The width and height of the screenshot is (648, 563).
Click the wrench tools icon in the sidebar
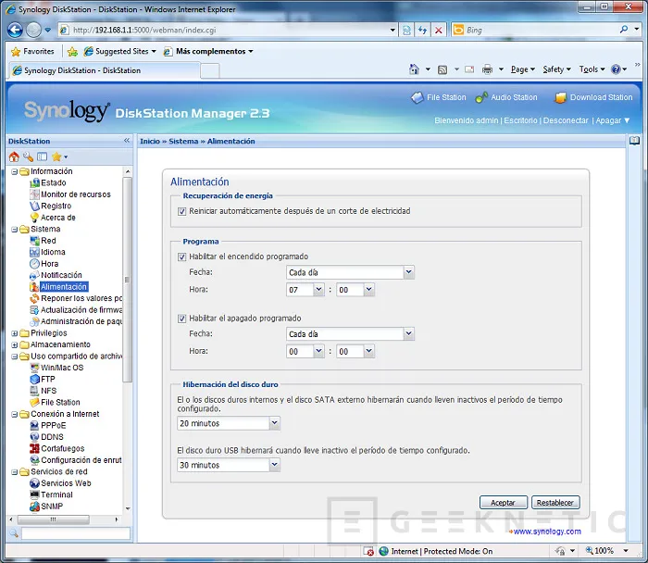point(28,156)
